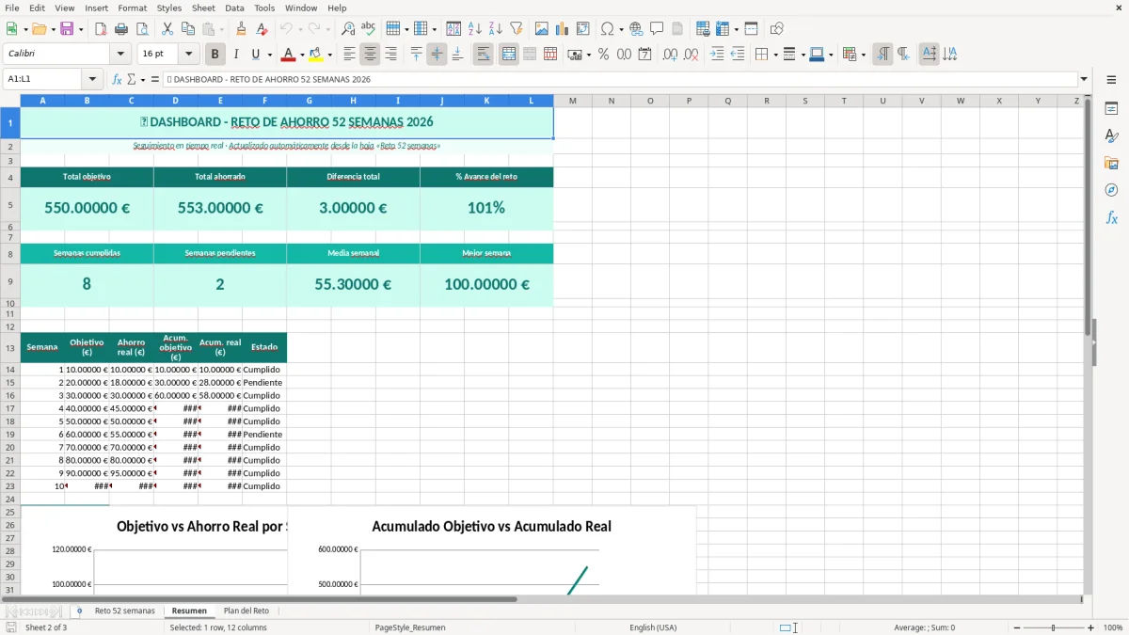
Task: Expand the formula bar with its arrow
Action: [1084, 79]
